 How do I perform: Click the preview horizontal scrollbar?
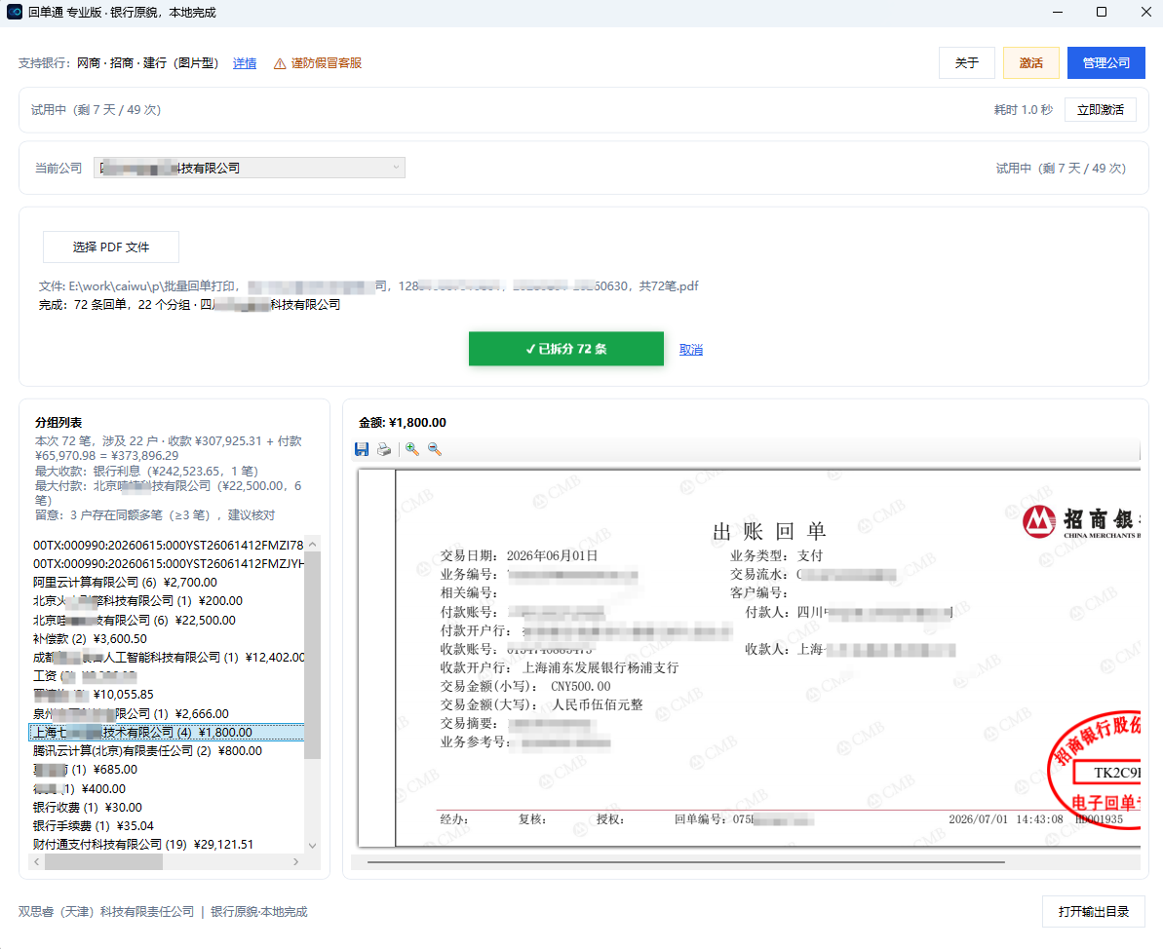[685, 862]
